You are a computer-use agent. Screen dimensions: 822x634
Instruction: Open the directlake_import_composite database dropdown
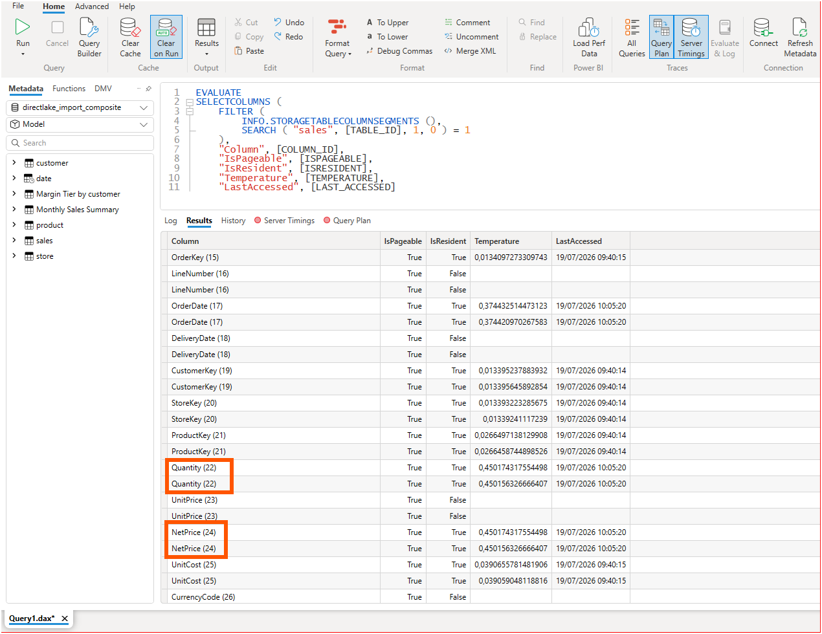point(80,107)
